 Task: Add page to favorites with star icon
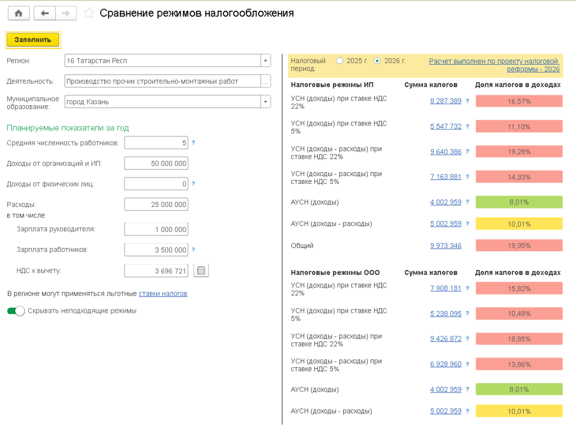[89, 13]
